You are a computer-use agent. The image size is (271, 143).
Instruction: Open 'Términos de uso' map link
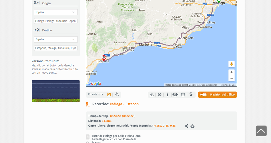coord(227,85)
